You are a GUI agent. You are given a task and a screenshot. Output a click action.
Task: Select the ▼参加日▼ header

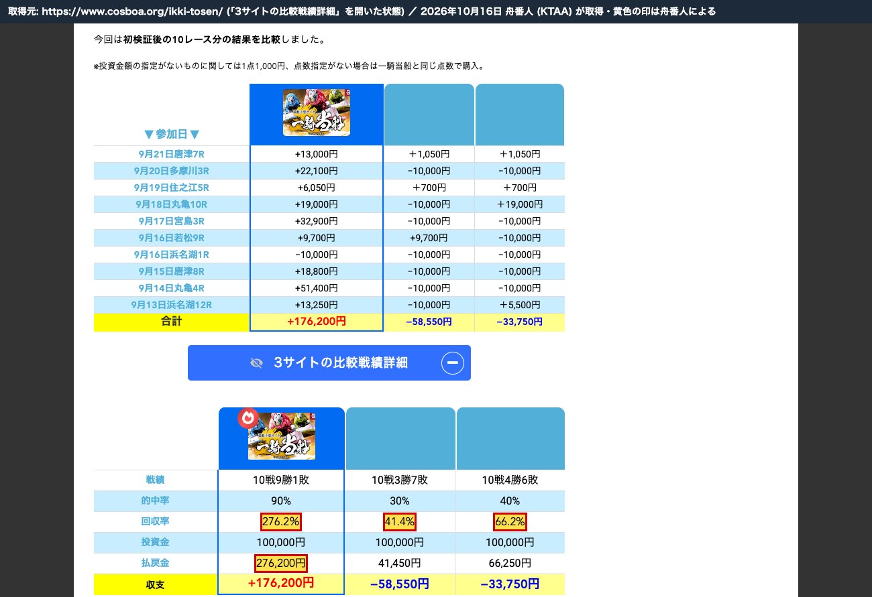(x=172, y=134)
